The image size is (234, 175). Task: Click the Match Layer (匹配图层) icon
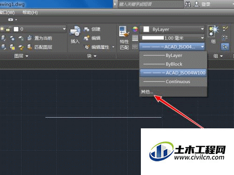[29, 47]
